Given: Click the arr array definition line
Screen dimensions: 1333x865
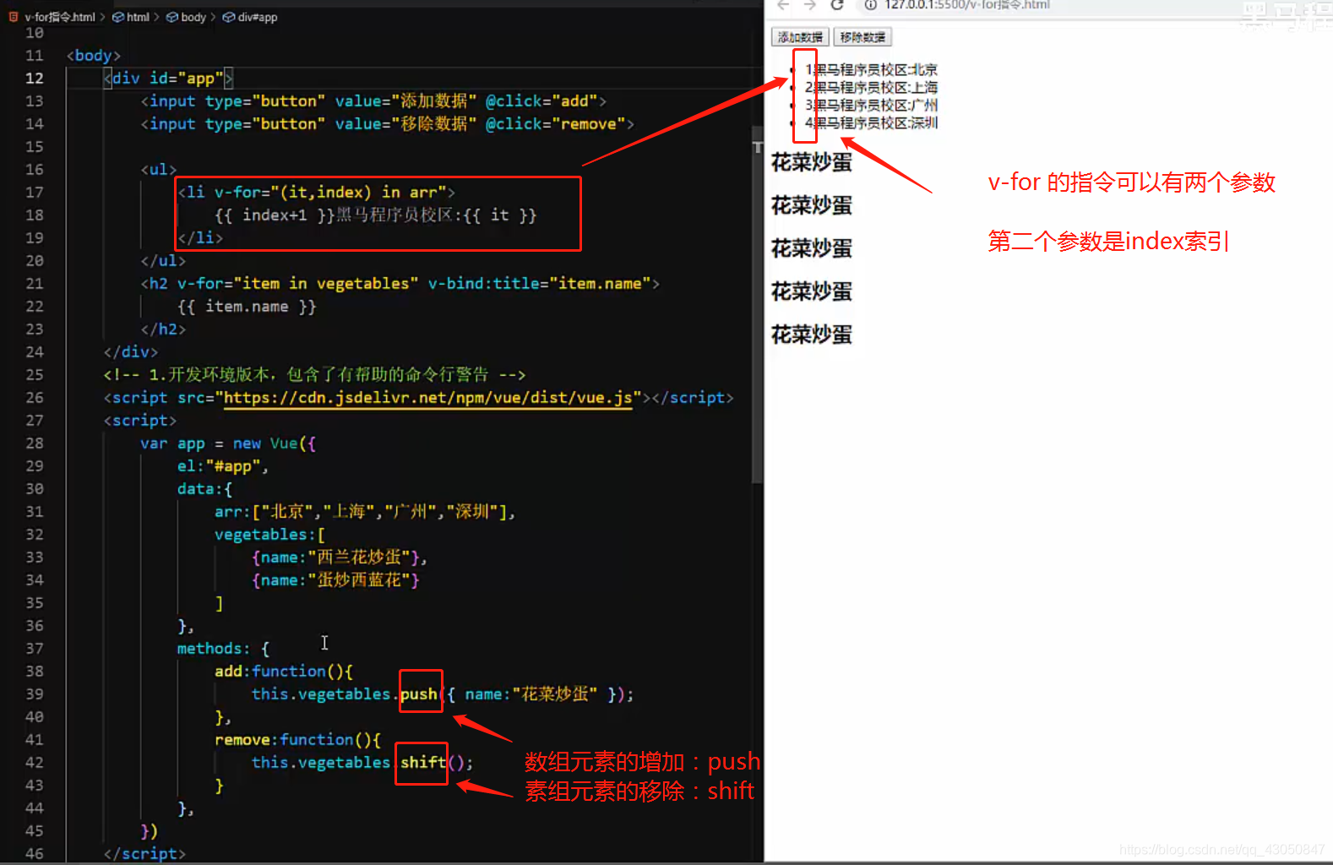Looking at the screenshot, I should point(364,512).
